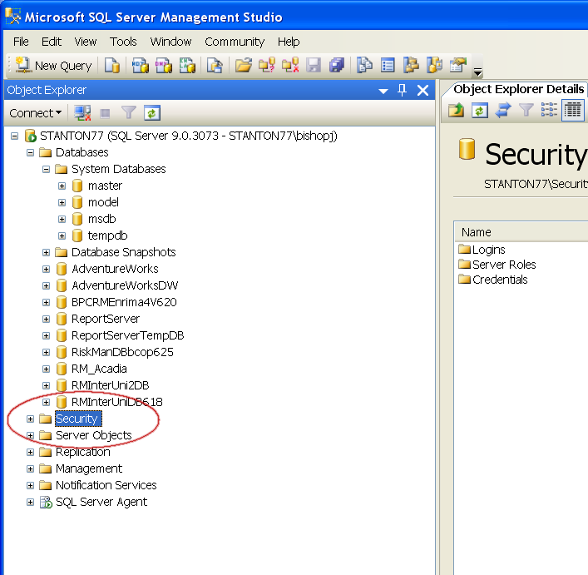This screenshot has width=588, height=575.
Task: Select the RiskManDBbcop625 database
Action: [122, 352]
